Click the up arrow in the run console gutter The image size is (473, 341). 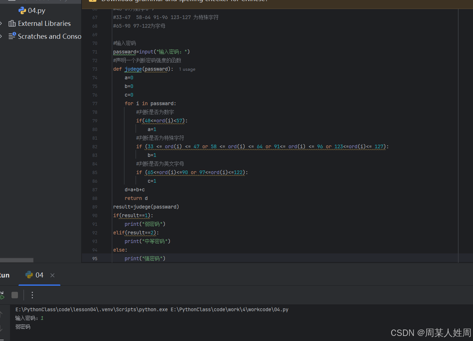pos(1,314)
